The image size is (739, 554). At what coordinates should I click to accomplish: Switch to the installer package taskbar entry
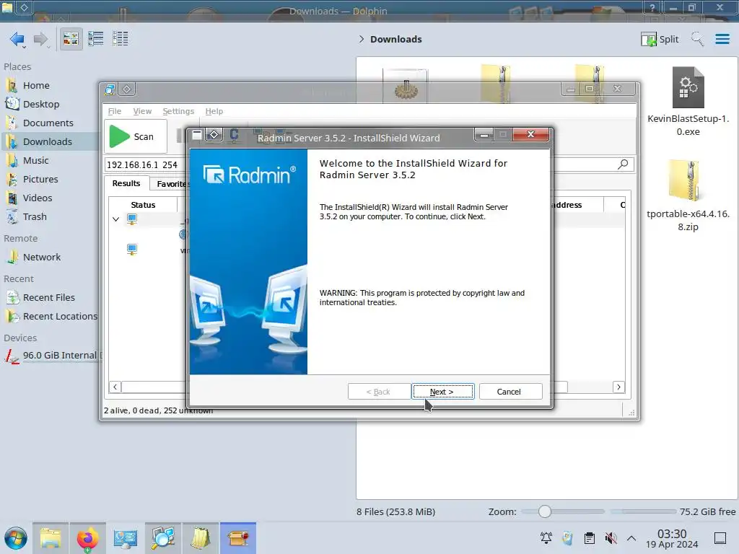pos(238,538)
